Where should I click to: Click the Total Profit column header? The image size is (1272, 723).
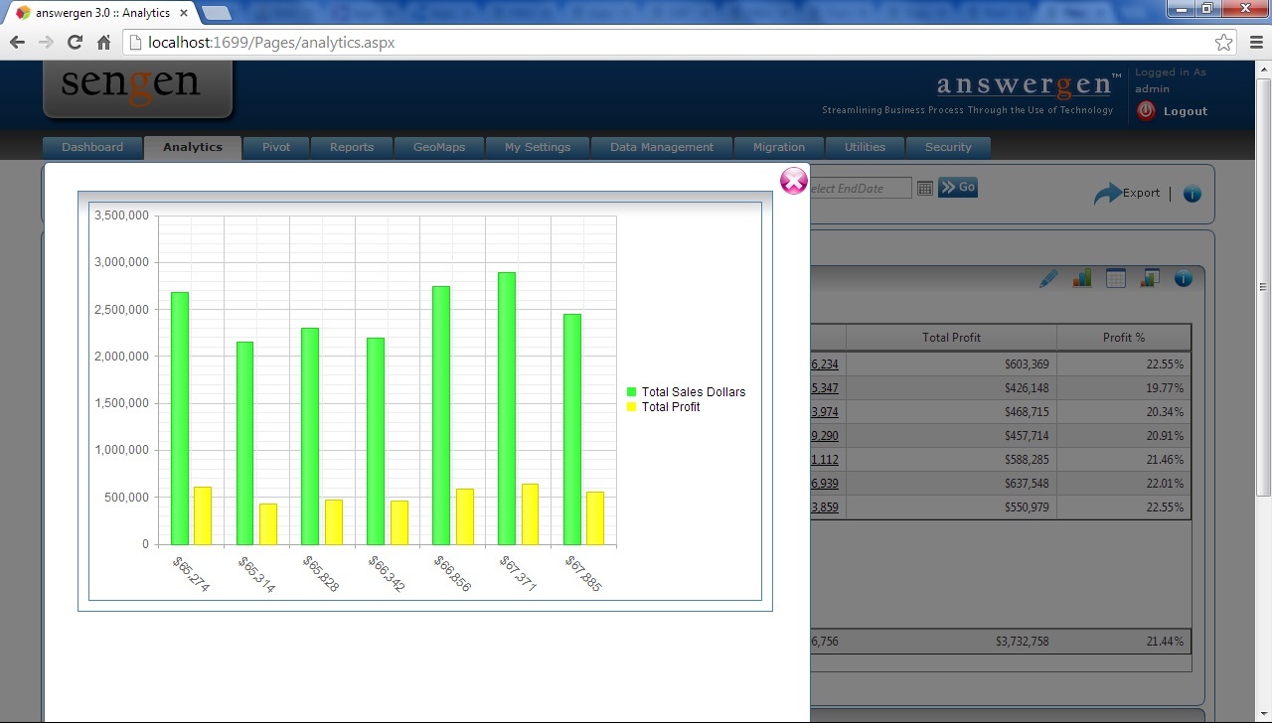pos(951,338)
